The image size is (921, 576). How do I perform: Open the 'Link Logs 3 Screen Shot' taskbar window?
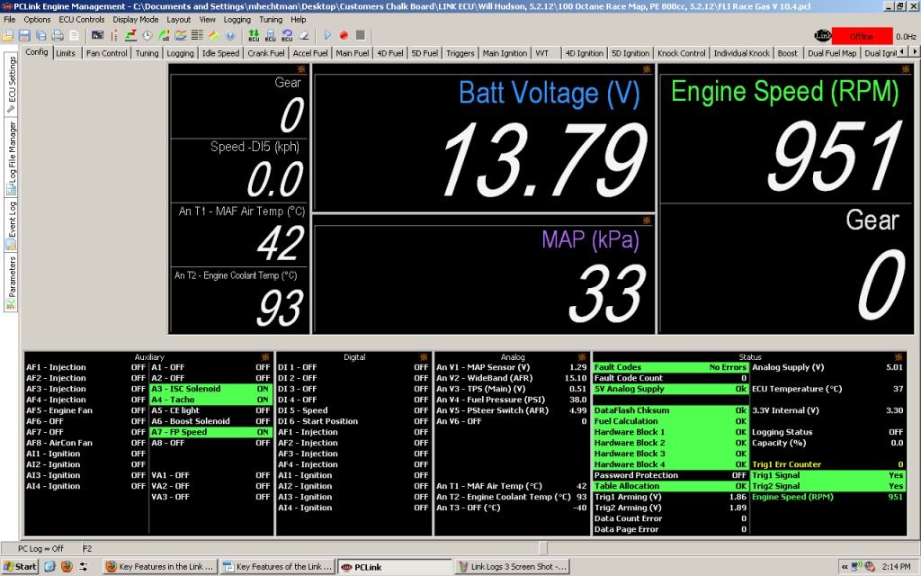pyautogui.click(x=512, y=567)
